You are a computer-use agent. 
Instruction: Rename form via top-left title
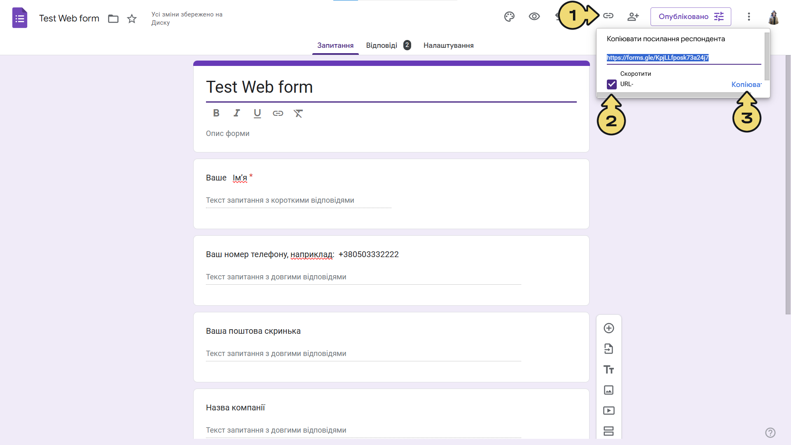tap(69, 19)
